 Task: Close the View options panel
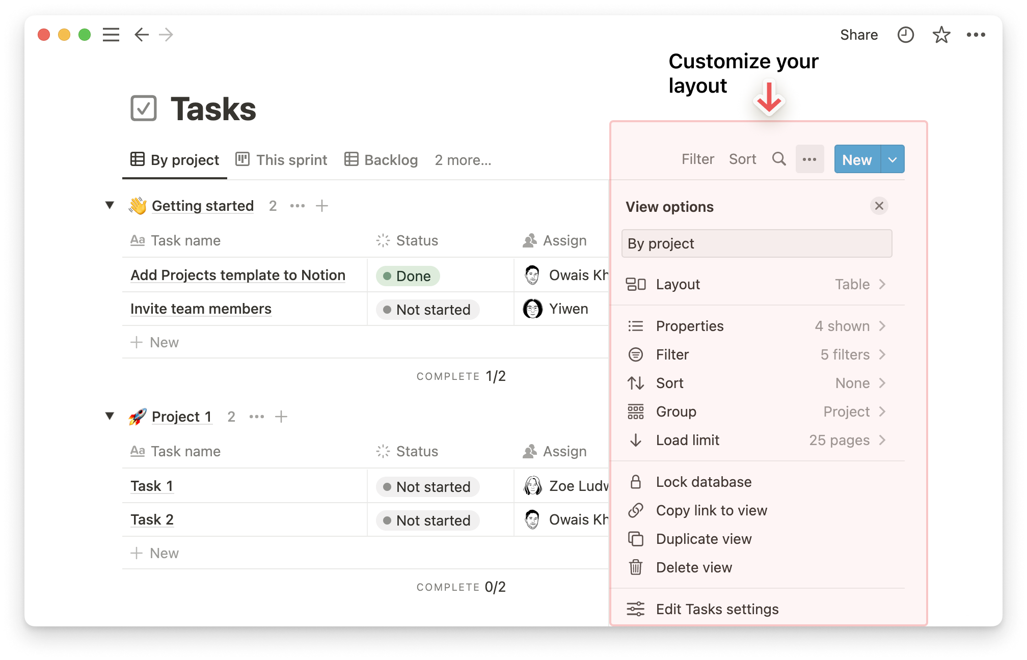tap(879, 206)
